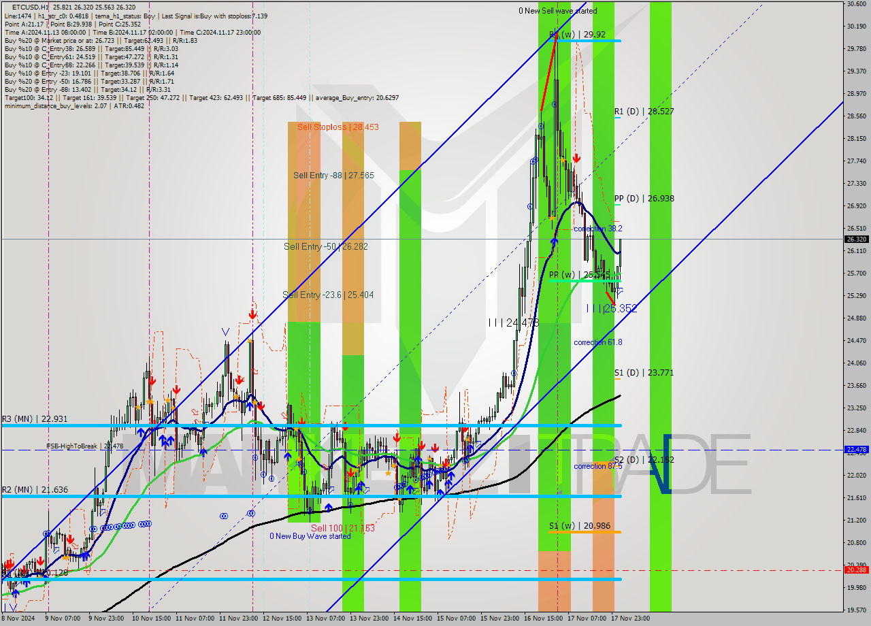This screenshot has width=871, height=626.
Task: Click the 'R2 (MN) | 21.636' level label
Action: click(x=35, y=490)
